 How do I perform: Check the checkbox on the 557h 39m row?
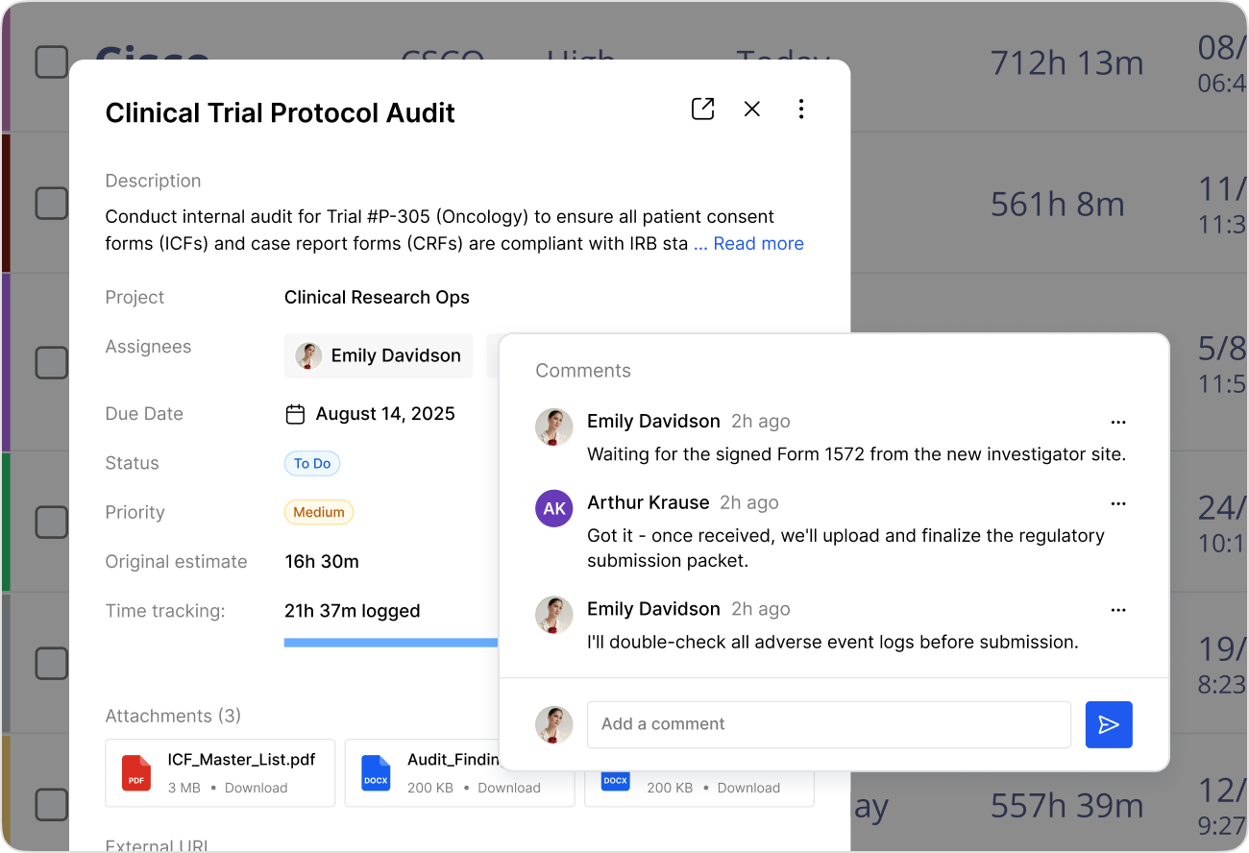pos(52,805)
